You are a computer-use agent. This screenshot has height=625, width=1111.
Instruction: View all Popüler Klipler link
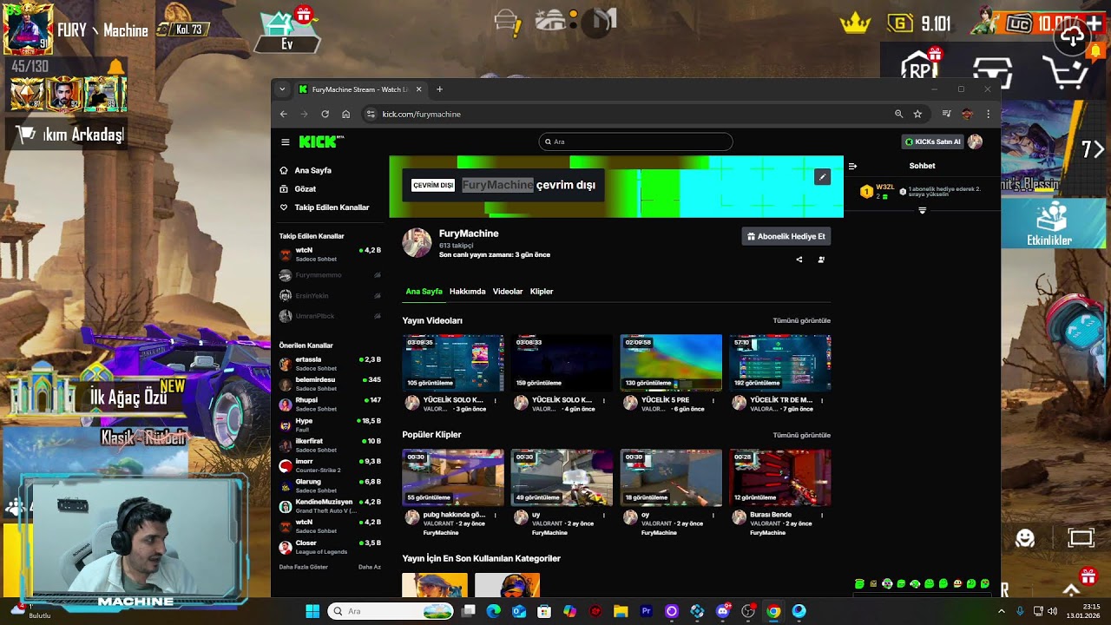802,435
